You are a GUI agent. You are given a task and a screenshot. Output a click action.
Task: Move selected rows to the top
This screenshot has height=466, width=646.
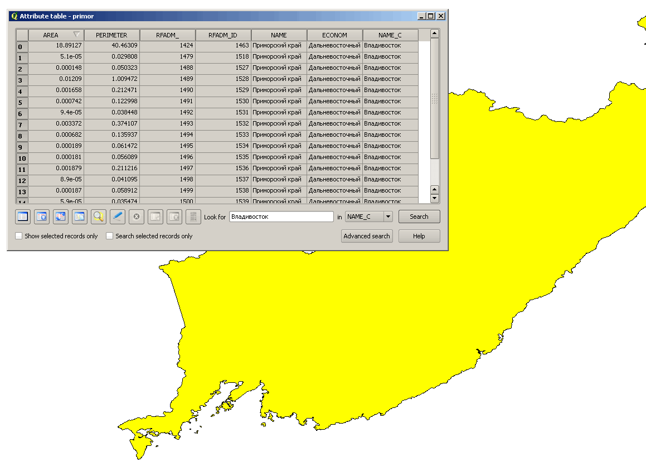(41, 217)
